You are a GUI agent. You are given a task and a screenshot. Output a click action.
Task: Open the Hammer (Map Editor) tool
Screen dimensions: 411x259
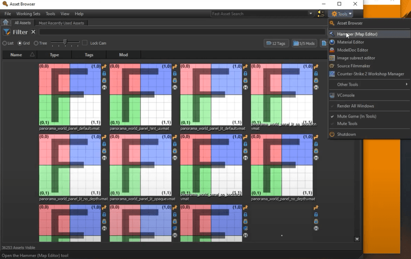click(x=357, y=34)
